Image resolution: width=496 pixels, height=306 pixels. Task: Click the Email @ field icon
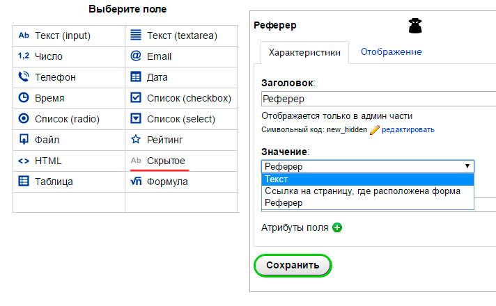click(x=136, y=56)
